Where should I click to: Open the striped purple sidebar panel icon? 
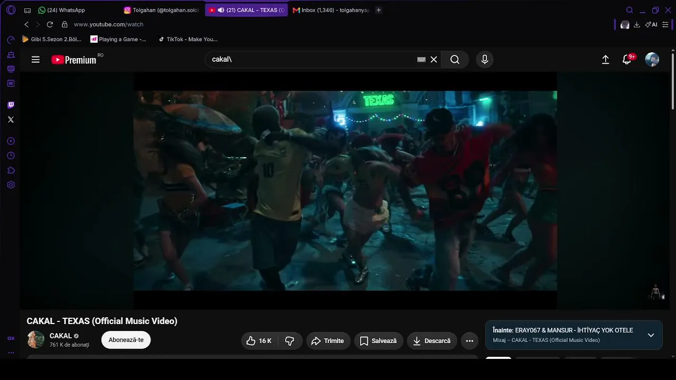11,69
